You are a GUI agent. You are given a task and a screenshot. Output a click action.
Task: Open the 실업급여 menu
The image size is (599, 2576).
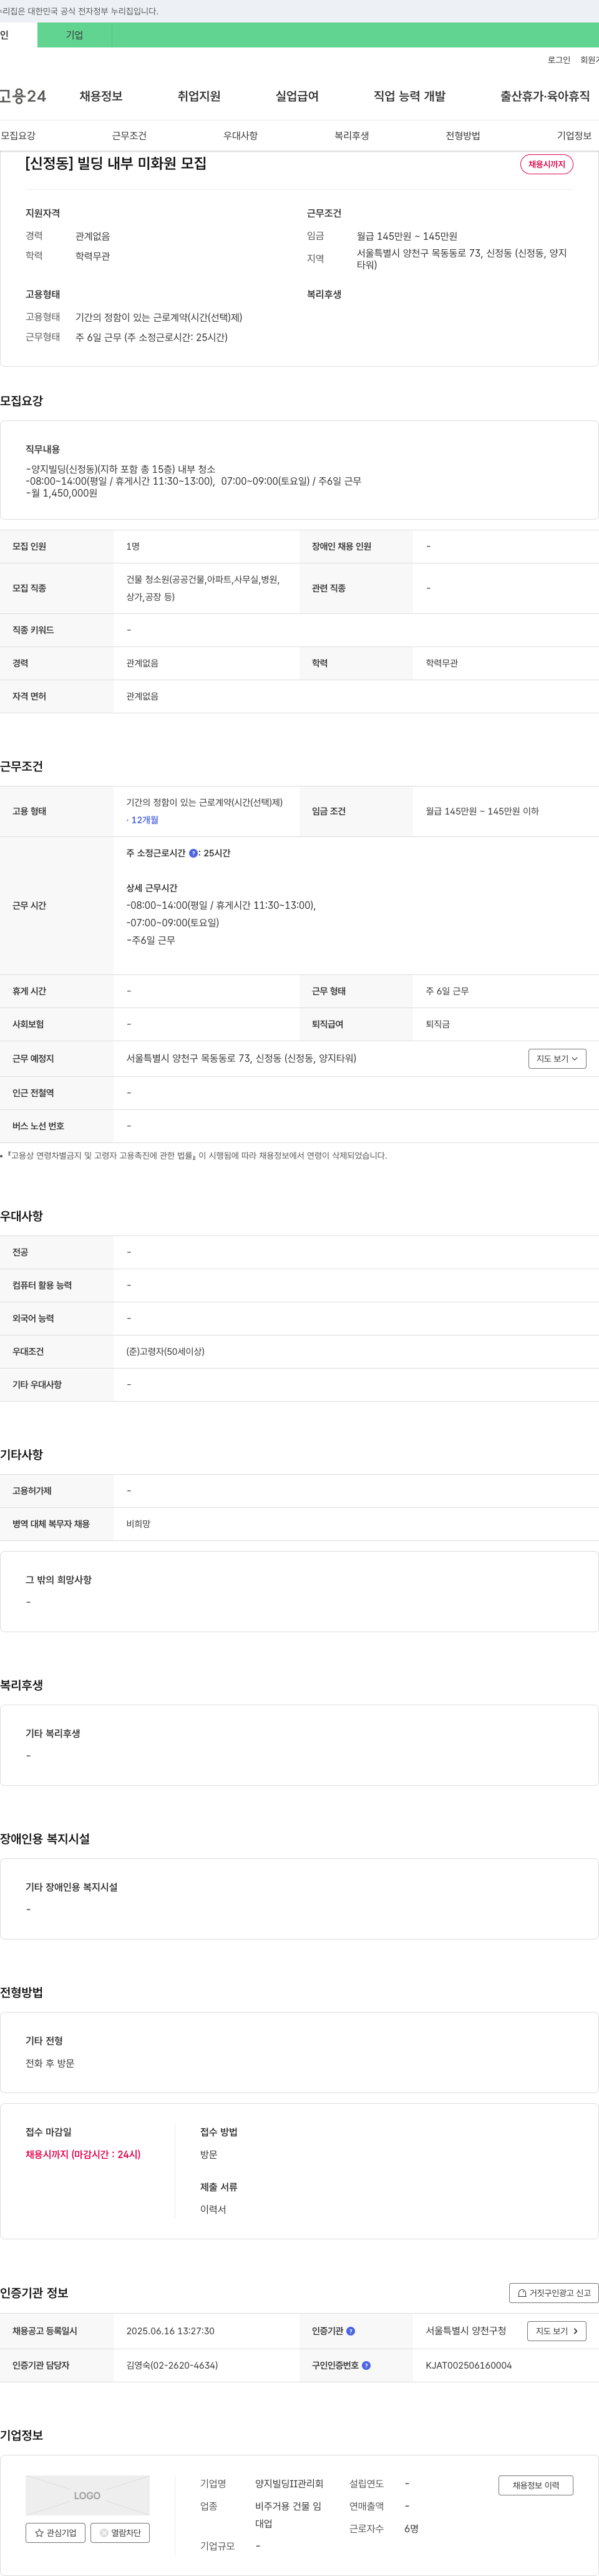(x=296, y=96)
